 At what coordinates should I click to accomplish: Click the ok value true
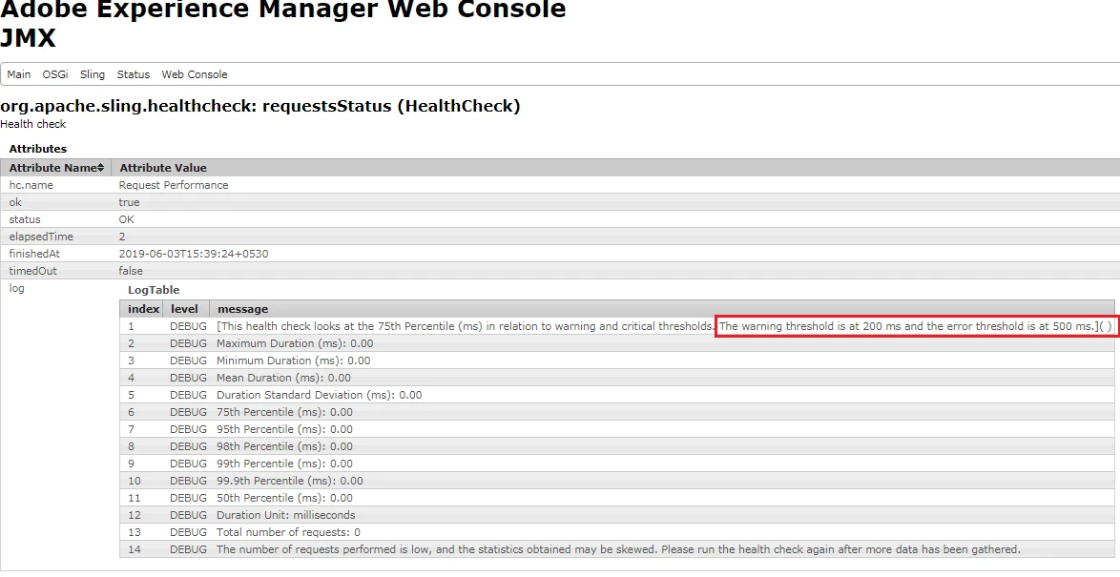[x=130, y=202]
